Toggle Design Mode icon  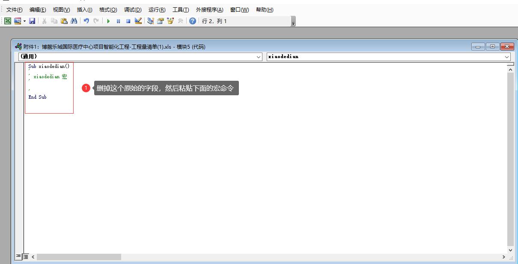[x=138, y=21]
